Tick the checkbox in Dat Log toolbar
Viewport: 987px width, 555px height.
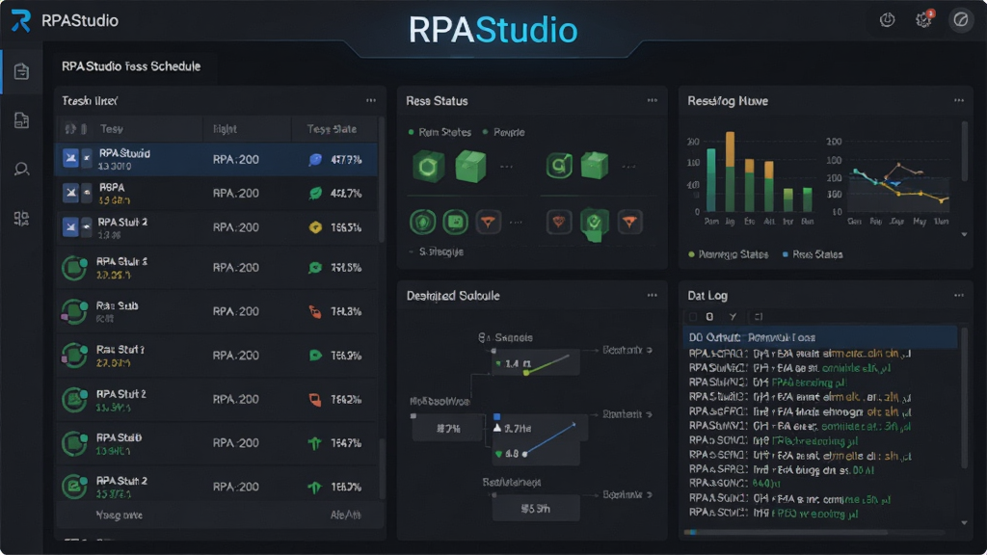pyautogui.click(x=692, y=316)
